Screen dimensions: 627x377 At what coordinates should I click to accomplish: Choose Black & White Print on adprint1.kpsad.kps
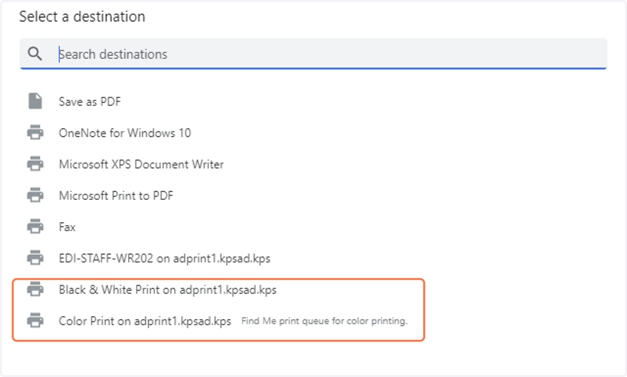pos(168,290)
